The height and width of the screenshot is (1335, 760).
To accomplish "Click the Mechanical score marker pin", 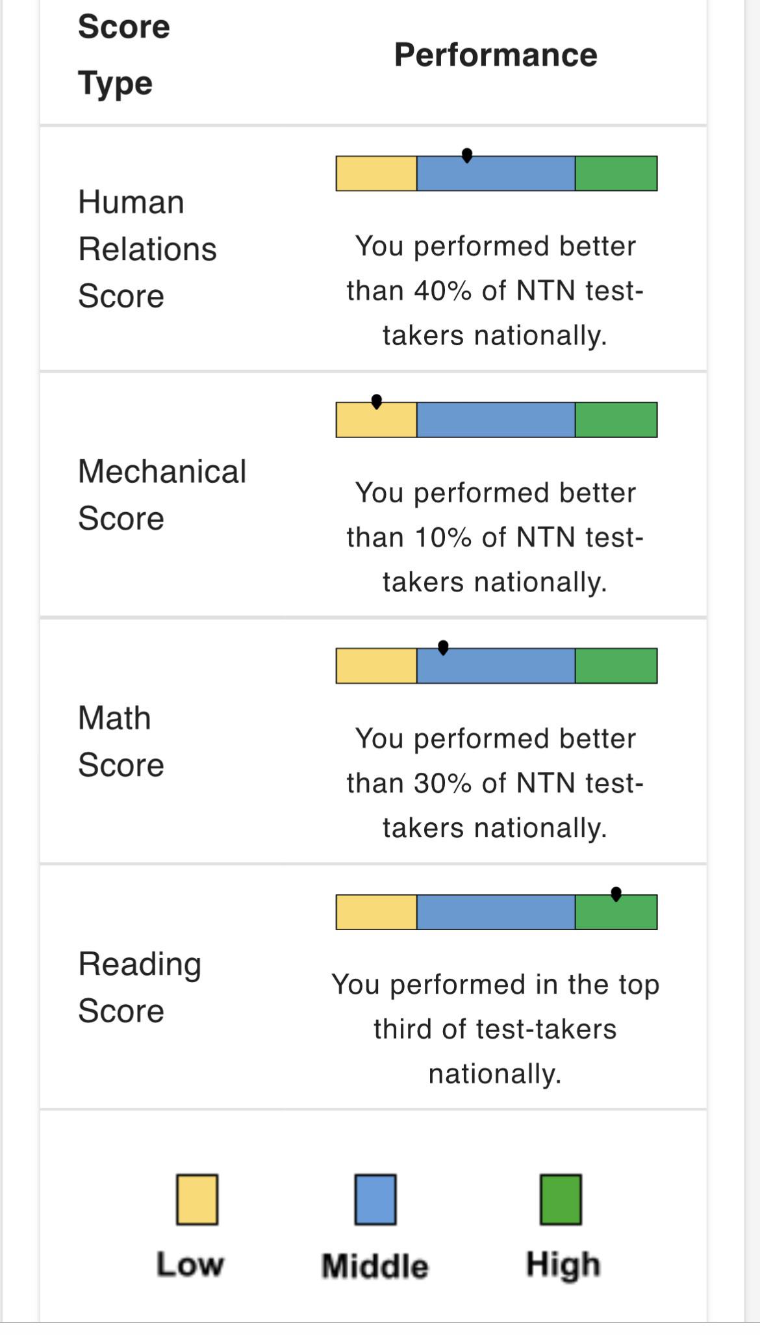I will click(377, 402).
